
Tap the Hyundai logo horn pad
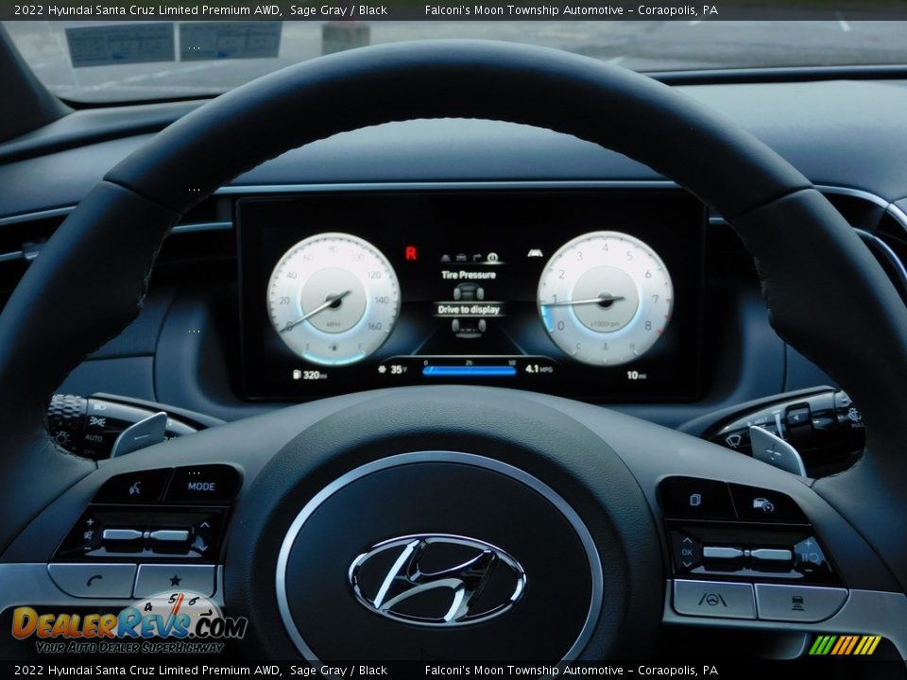pyautogui.click(x=437, y=580)
